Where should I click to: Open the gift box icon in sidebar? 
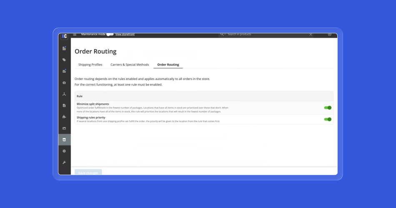click(64, 83)
